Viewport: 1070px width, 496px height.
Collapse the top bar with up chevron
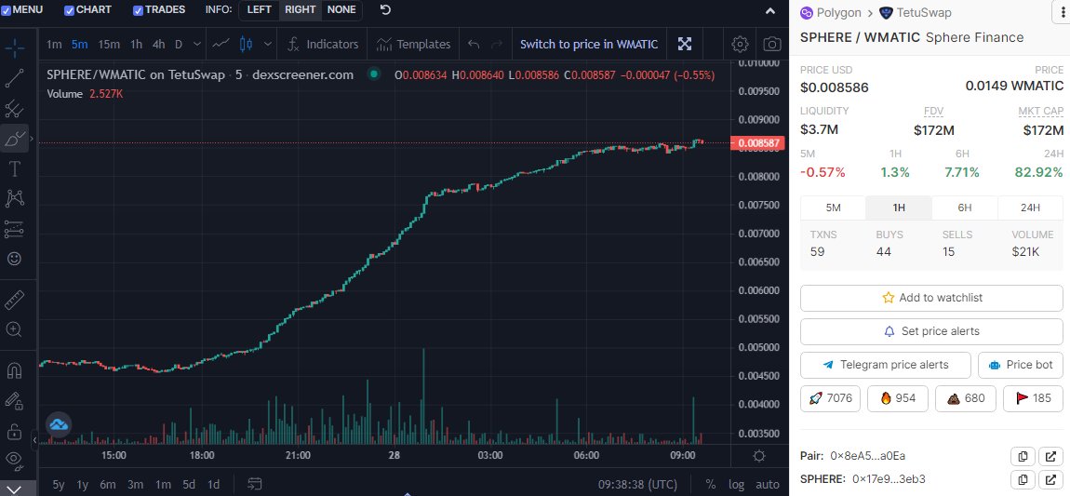[x=770, y=10]
